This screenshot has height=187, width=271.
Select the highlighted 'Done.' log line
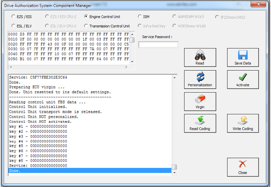89,171
